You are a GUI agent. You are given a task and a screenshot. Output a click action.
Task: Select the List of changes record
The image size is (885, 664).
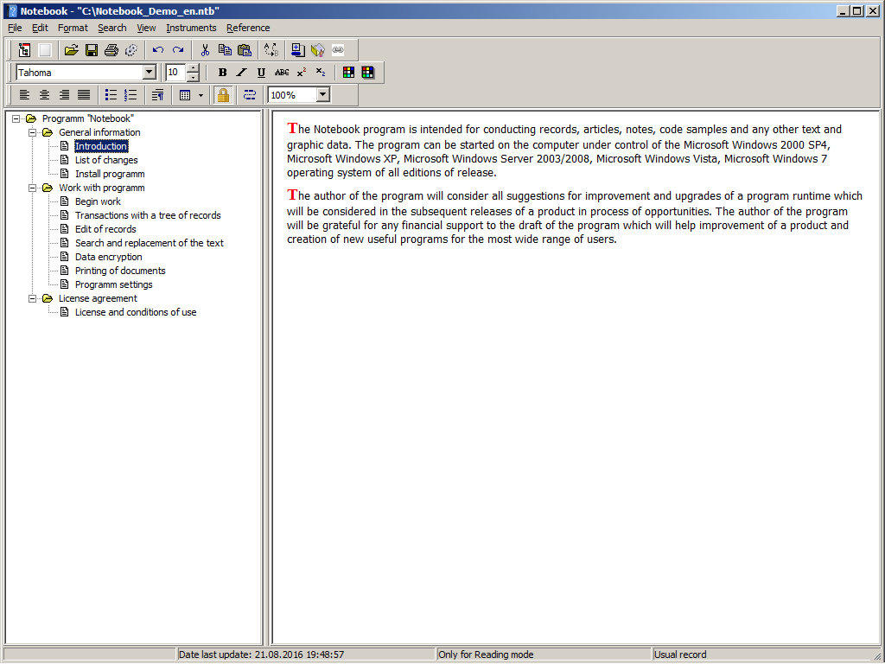pyautogui.click(x=106, y=160)
